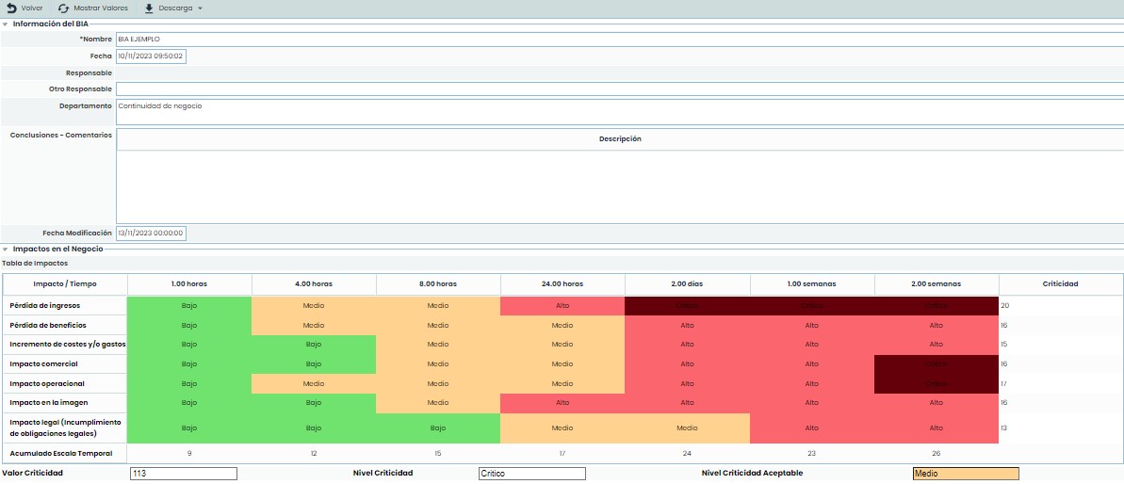Viewport: 1124px width, 484px height.
Task: Focus the Departamento text area
Action: click(618, 111)
